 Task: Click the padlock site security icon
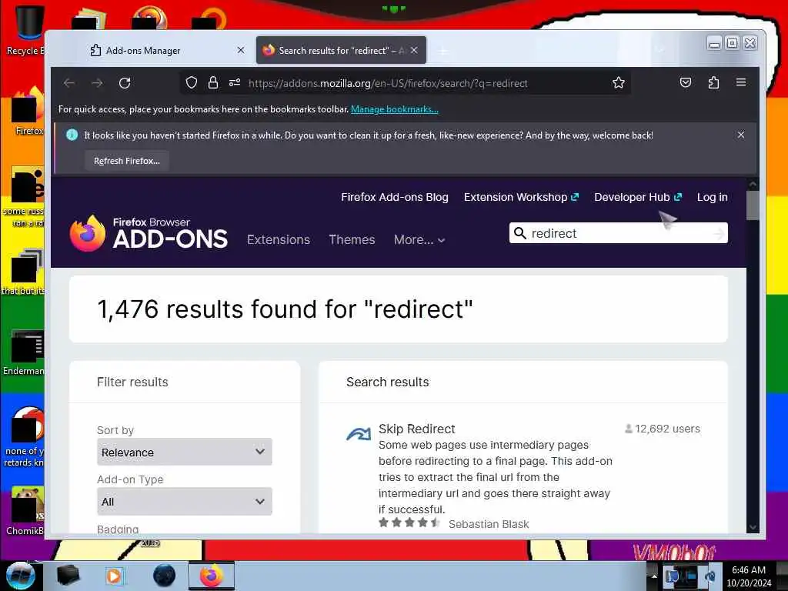click(x=213, y=82)
